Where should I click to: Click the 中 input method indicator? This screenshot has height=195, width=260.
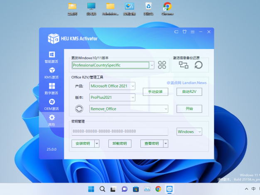[253, 189]
